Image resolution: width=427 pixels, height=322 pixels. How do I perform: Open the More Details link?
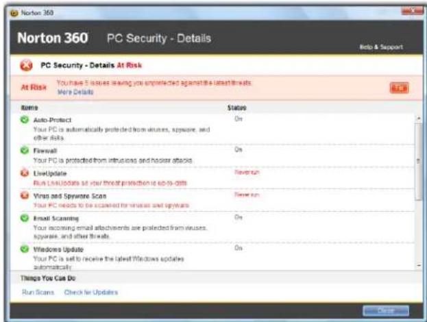click(x=75, y=92)
